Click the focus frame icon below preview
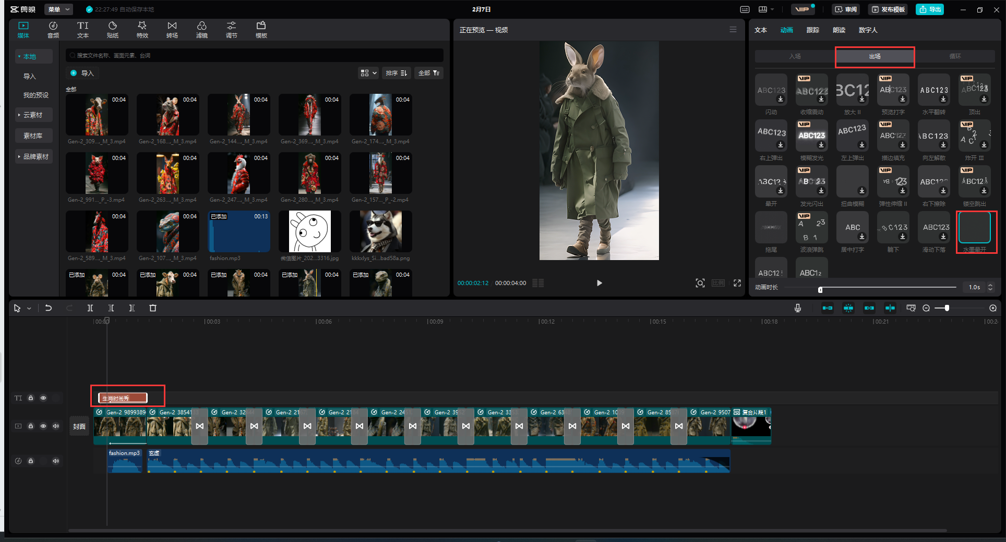Image resolution: width=1006 pixels, height=542 pixels. click(700, 283)
